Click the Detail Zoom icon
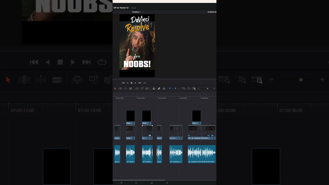The width and height of the screenshot is (329, 185). click(x=189, y=88)
